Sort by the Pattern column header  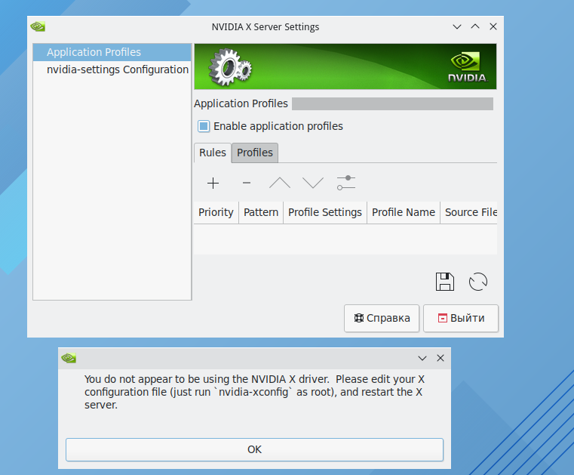click(261, 212)
